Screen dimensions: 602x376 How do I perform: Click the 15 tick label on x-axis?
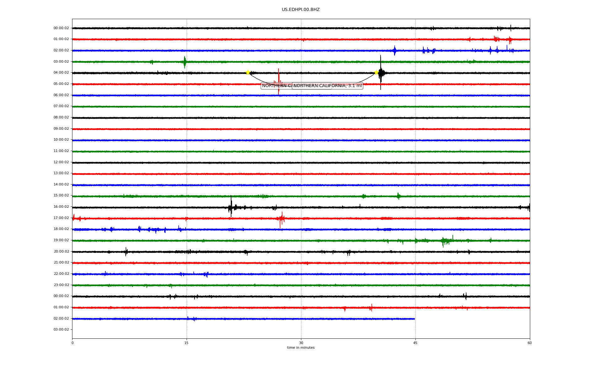coord(187,343)
